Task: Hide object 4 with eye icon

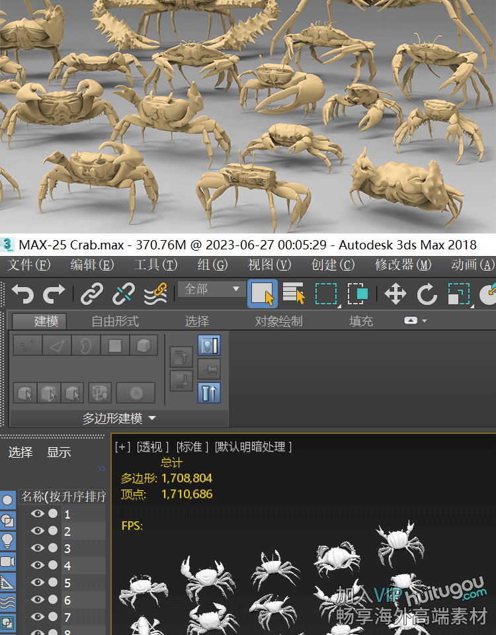Action: [x=38, y=565]
